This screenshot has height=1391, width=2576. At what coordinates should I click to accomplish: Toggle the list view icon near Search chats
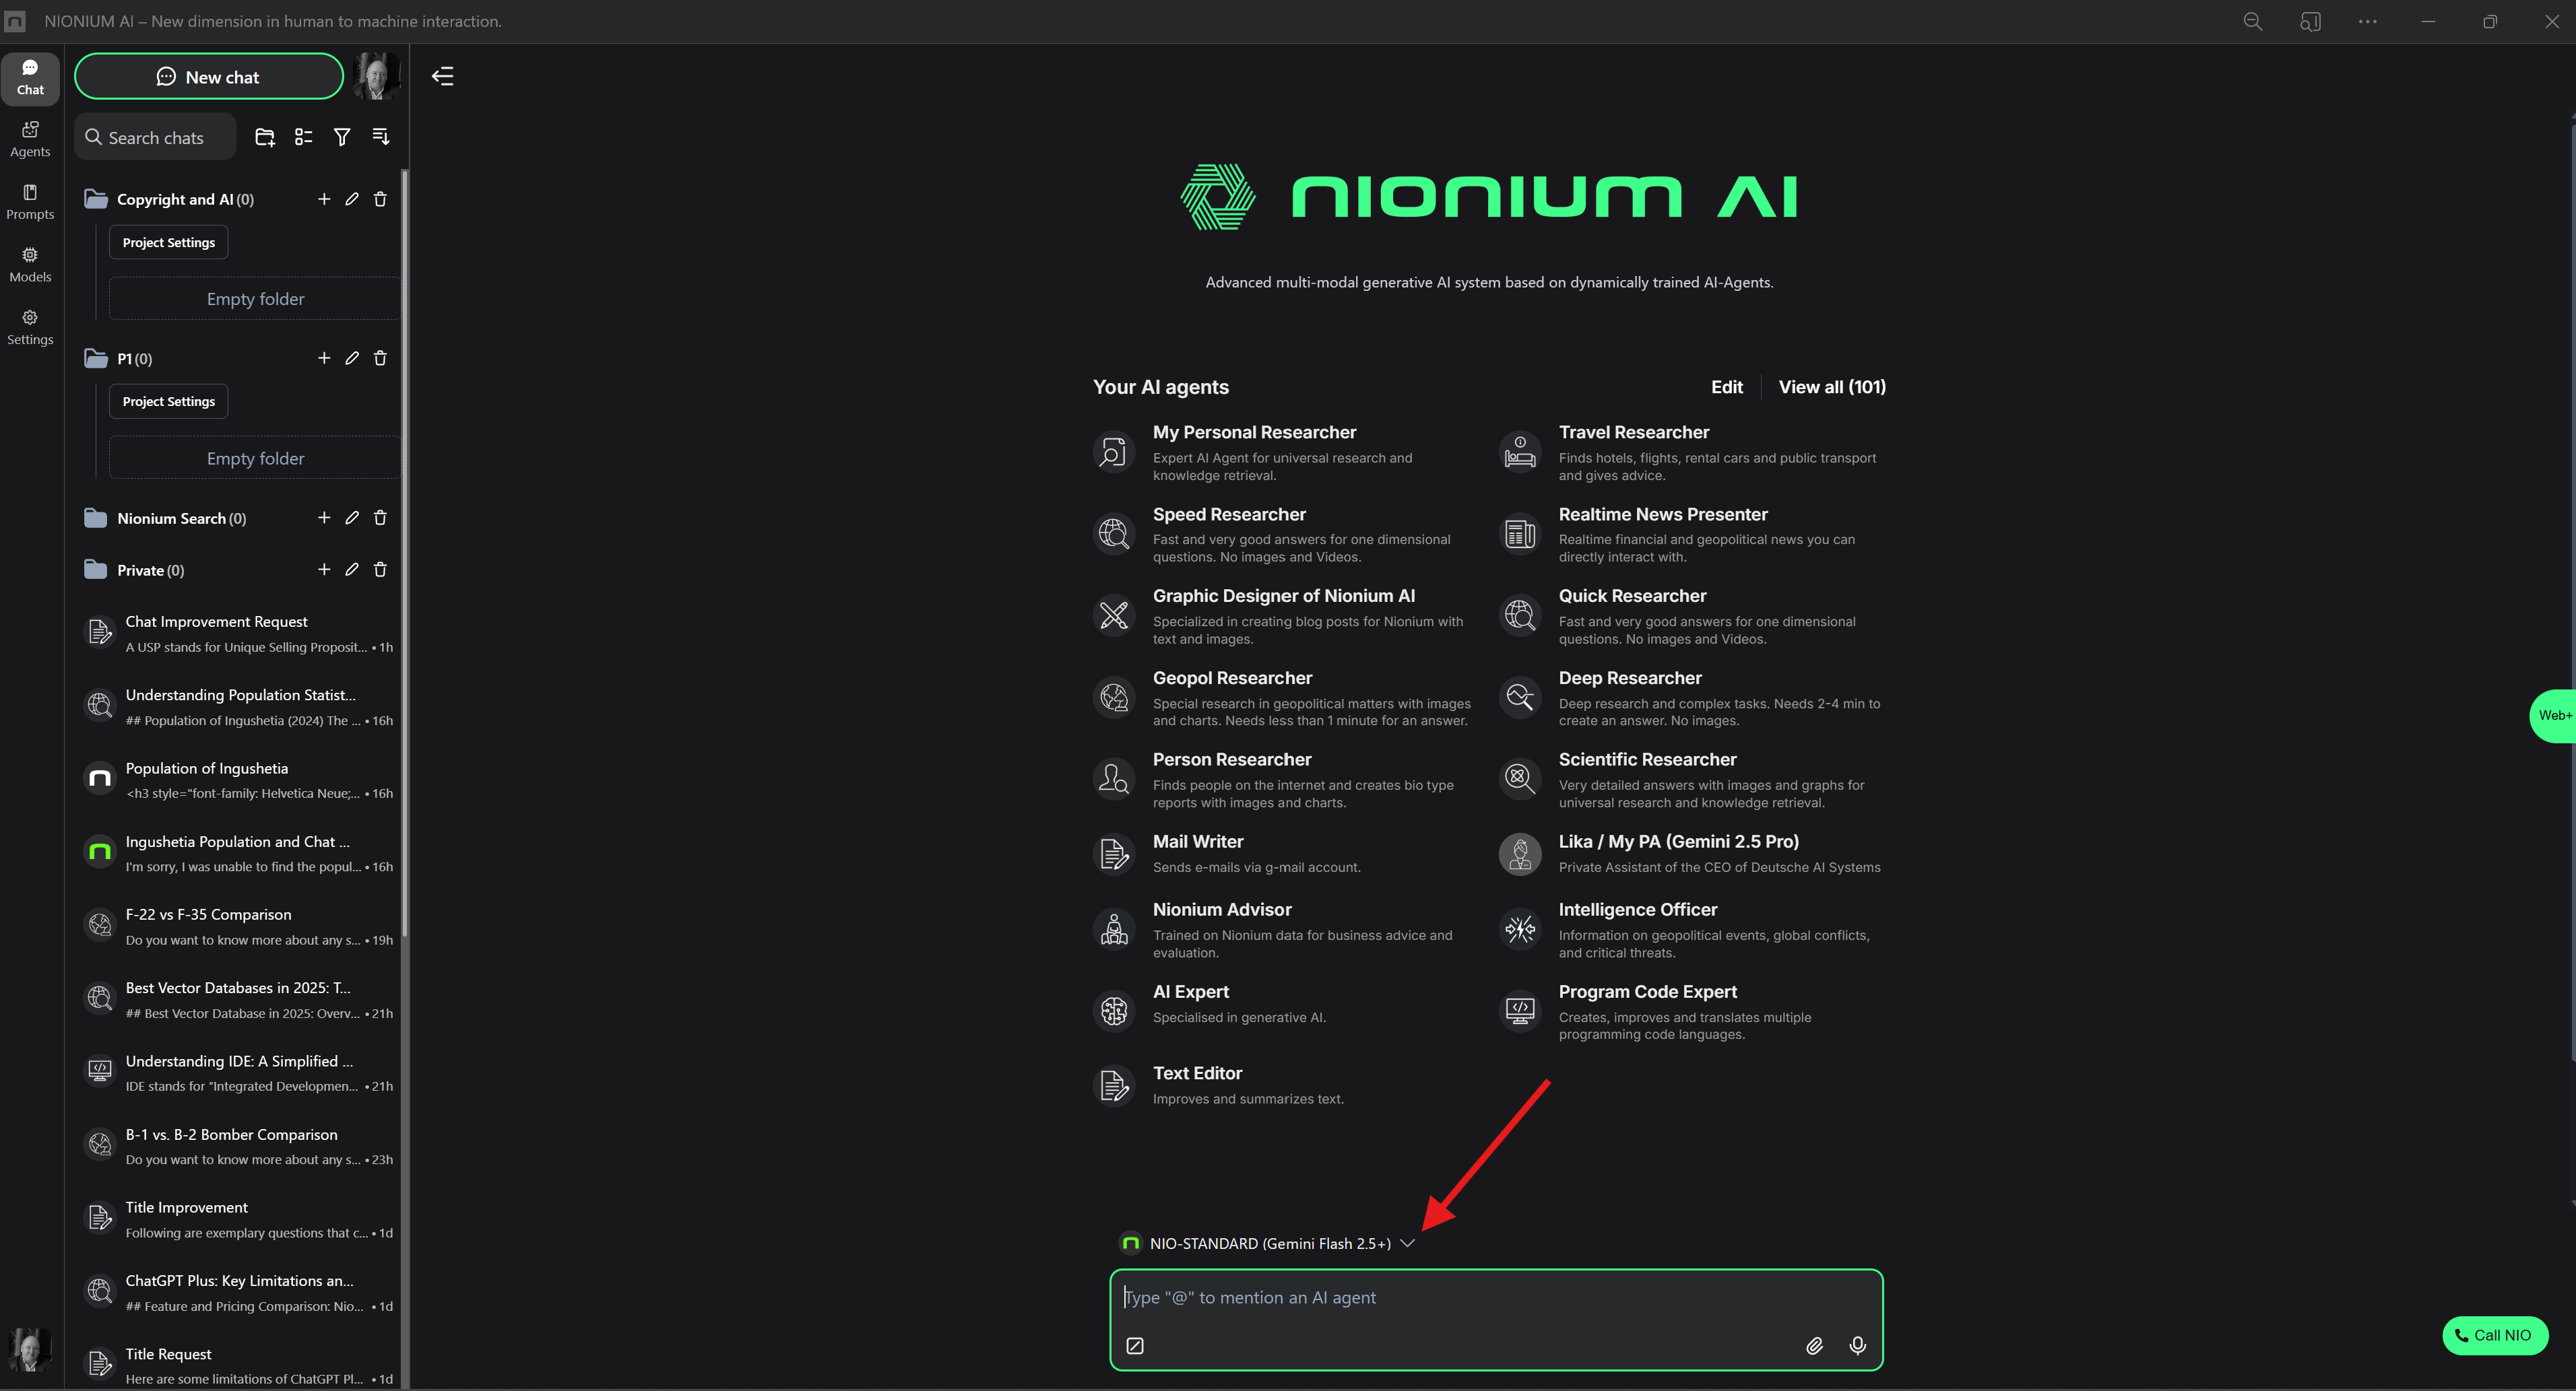(304, 137)
